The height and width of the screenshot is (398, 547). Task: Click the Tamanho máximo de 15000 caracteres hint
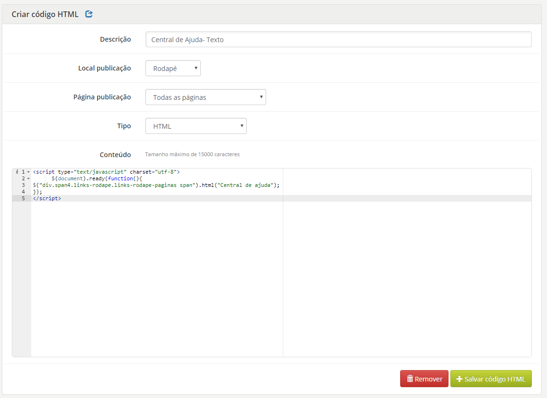point(192,154)
